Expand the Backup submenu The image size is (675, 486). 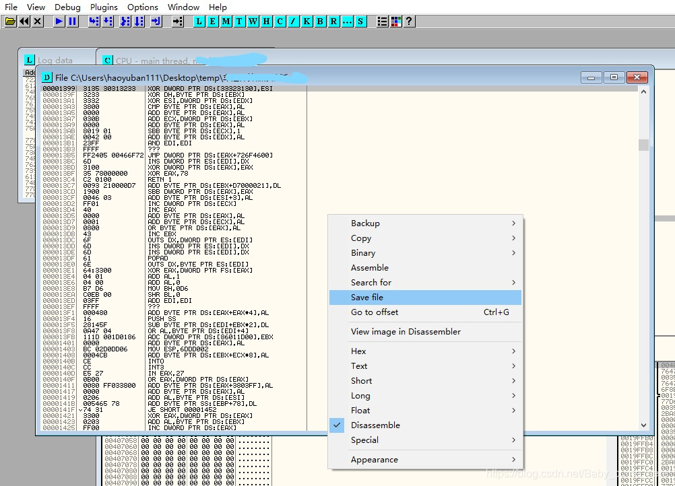click(x=425, y=223)
